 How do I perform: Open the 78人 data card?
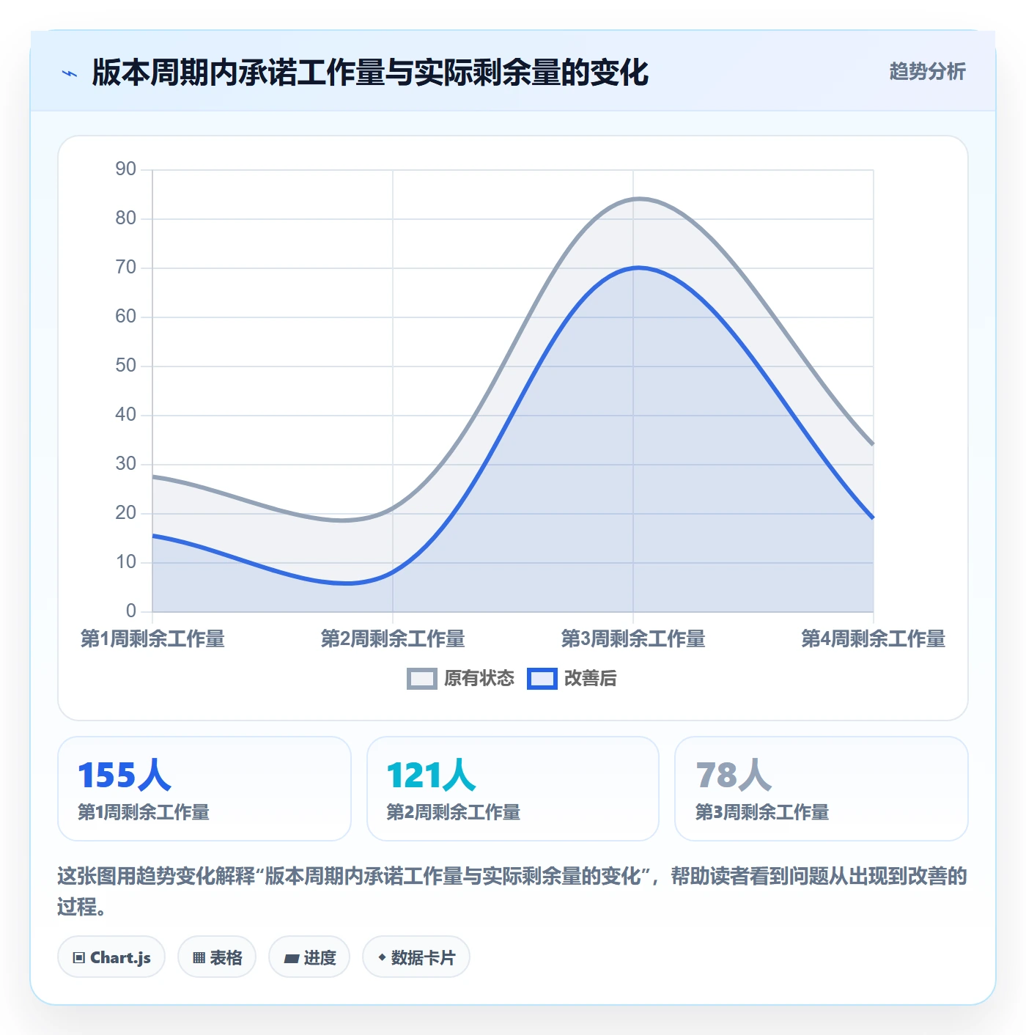[822, 789]
